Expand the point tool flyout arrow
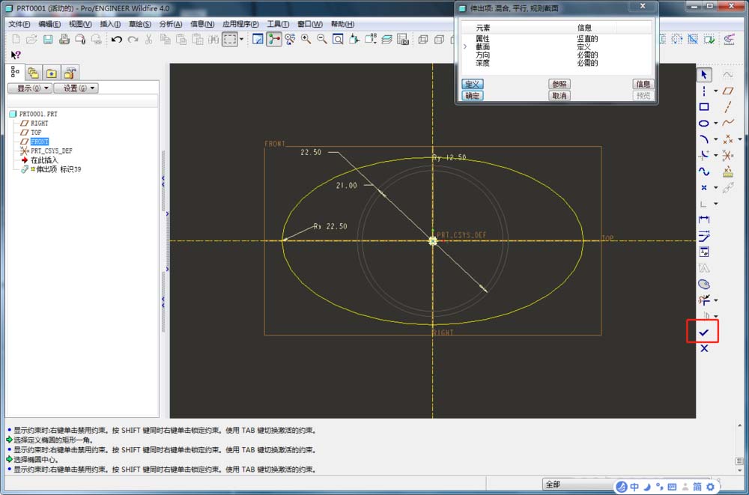The width and height of the screenshot is (749, 495). pyautogui.click(x=715, y=187)
